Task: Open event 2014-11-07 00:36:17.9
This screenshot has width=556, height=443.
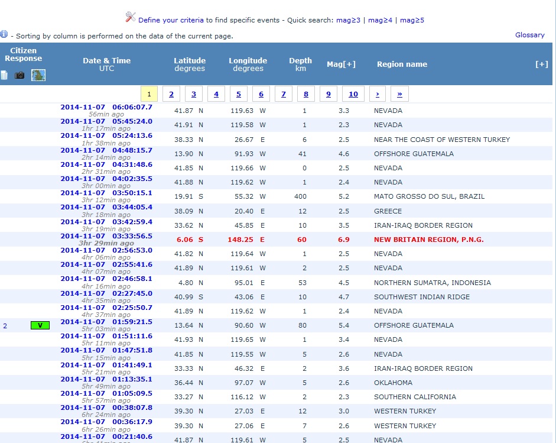Action: [x=106, y=422]
